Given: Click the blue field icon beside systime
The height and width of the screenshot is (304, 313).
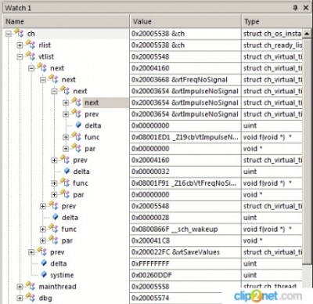Looking at the screenshot, I should tap(44, 274).
